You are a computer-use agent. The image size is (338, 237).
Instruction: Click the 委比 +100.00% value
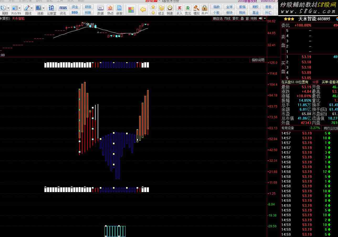coord(303,25)
